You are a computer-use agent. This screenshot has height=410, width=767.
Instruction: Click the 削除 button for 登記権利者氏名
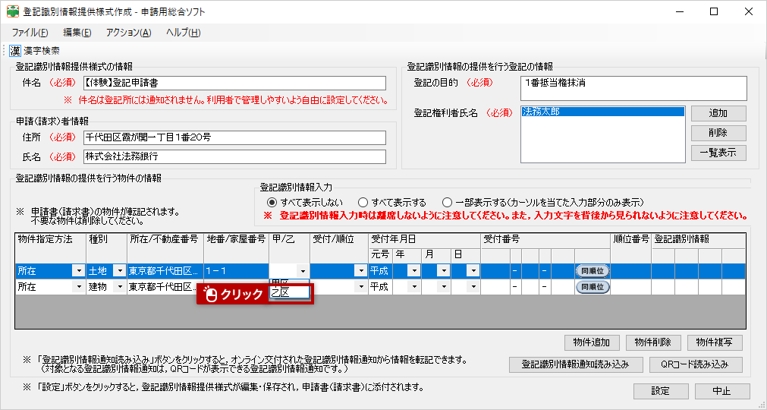(718, 133)
